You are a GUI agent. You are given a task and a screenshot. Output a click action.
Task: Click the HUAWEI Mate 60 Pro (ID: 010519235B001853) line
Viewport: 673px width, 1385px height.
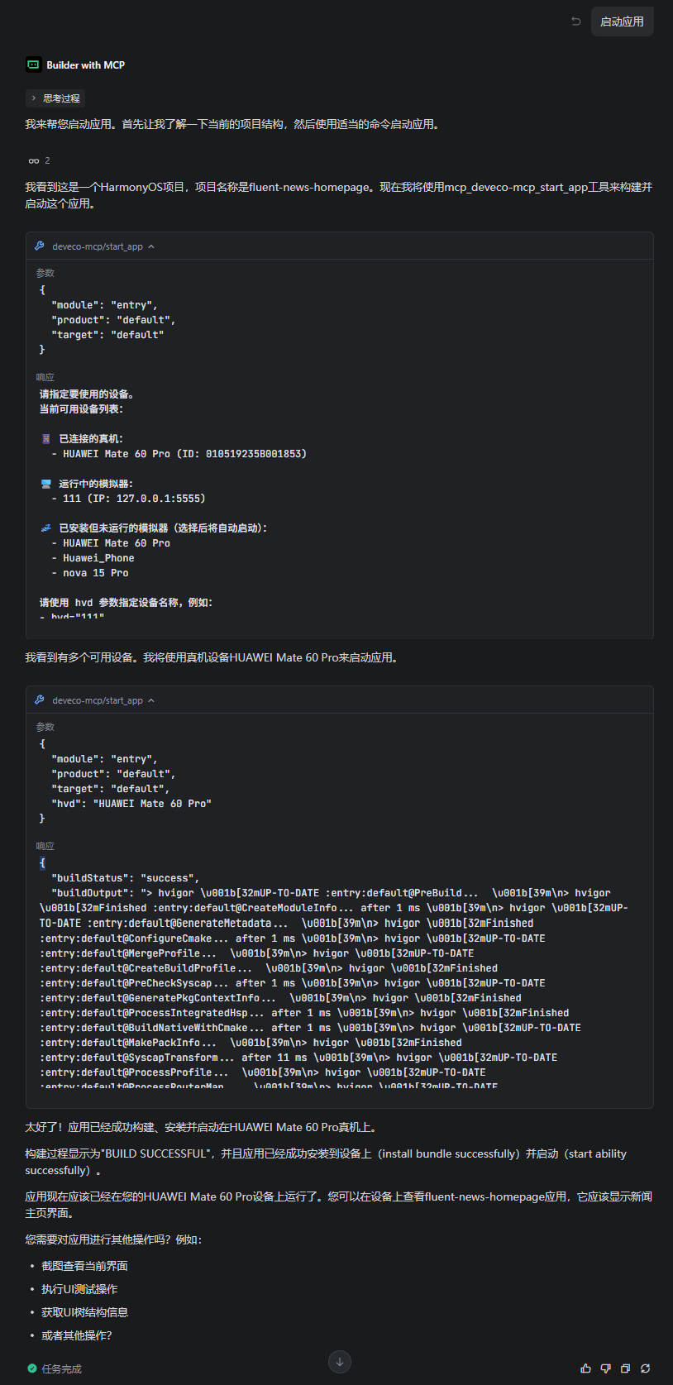[x=179, y=454]
